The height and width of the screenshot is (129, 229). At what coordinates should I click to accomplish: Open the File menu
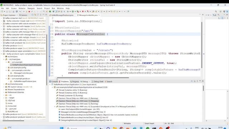coord(3,8)
